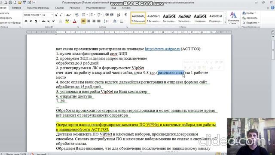Apply strikethrough formatting
This screenshot has width=275, height=155.
click(x=44, y=21)
